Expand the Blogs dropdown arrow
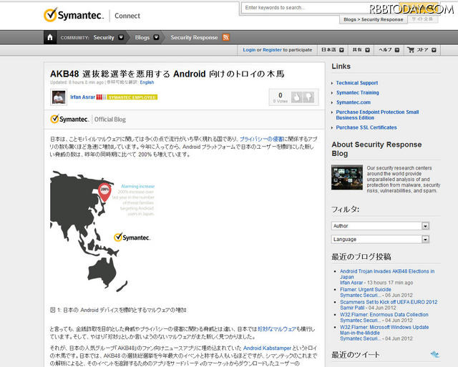The image size is (458, 367). pyautogui.click(x=156, y=37)
